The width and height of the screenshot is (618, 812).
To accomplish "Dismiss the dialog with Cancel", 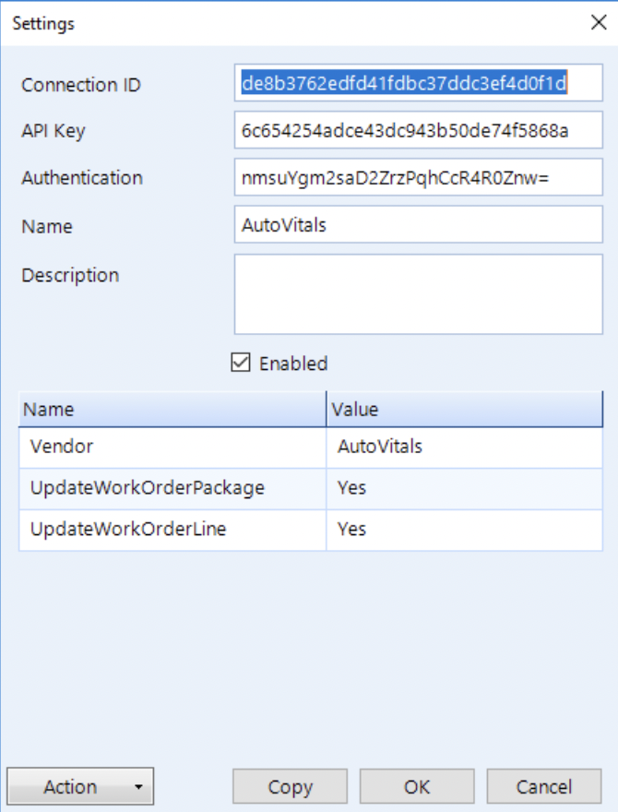I will pyautogui.click(x=545, y=787).
